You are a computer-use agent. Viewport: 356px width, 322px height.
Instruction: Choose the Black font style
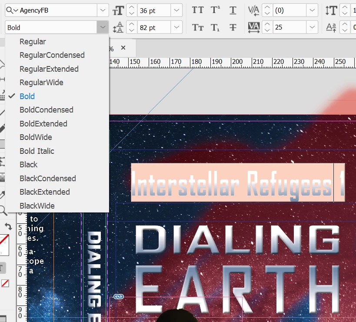pyautogui.click(x=57, y=165)
